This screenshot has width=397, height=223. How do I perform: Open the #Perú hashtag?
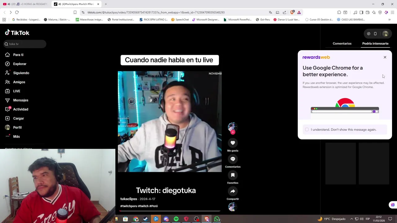tap(154, 206)
